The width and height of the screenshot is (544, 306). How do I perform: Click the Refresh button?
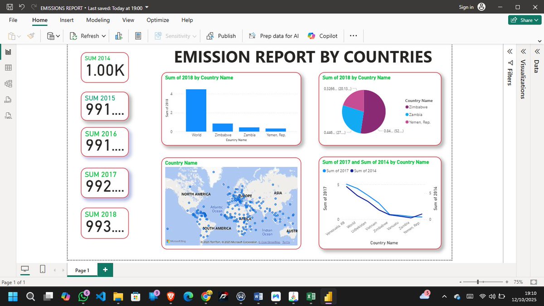pos(85,36)
